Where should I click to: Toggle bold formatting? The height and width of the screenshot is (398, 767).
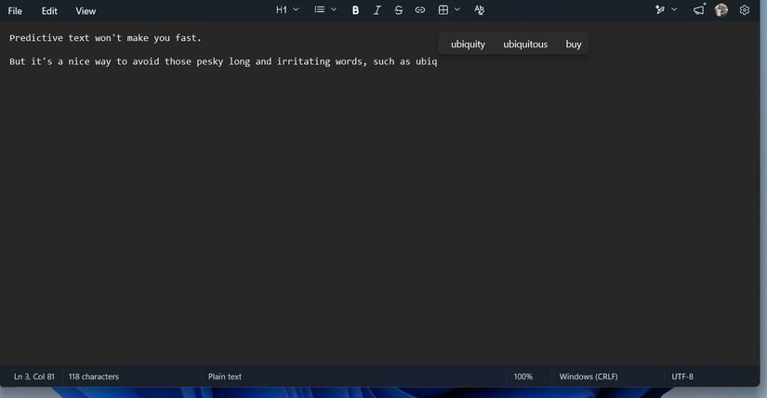click(x=356, y=10)
